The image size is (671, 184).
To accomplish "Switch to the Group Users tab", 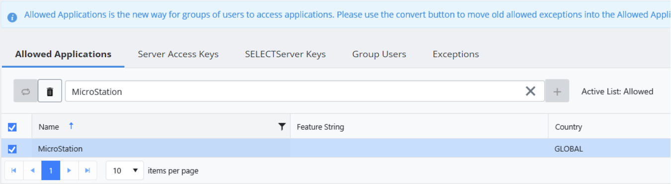I will (379, 54).
